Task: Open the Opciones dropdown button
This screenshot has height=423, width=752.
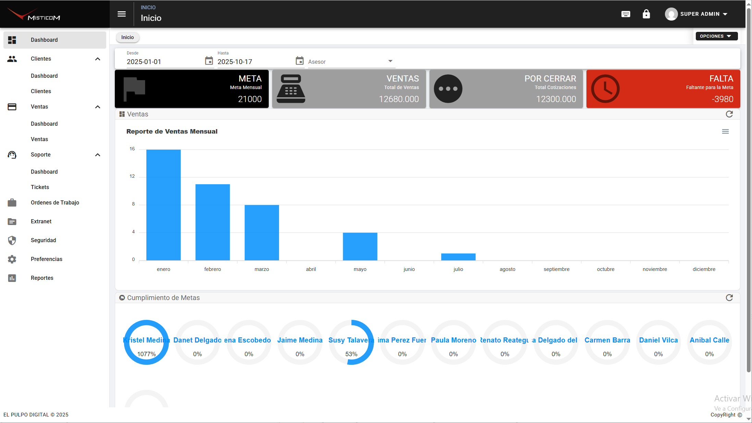Action: click(x=716, y=36)
